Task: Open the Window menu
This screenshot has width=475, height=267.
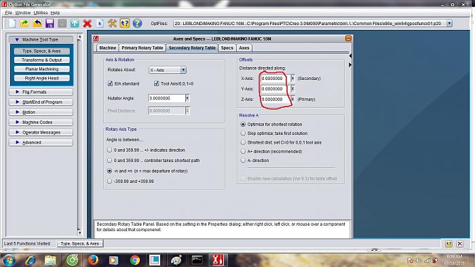Action: pyautogui.click(x=22, y=13)
